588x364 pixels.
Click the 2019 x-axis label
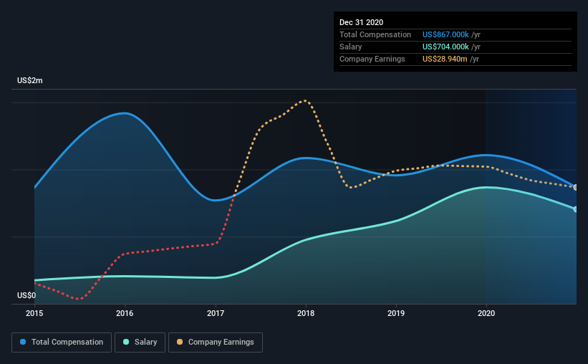(x=396, y=313)
